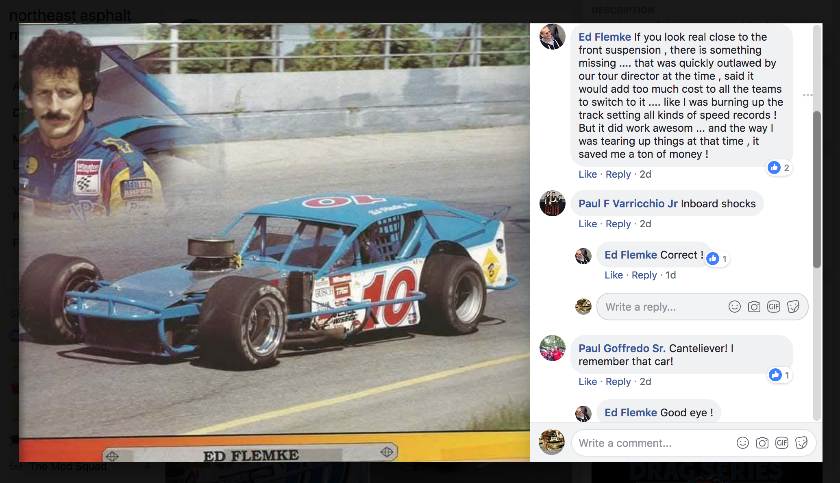View likes on Ed Flemke's long comment
The image size is (840, 483).
coord(779,168)
